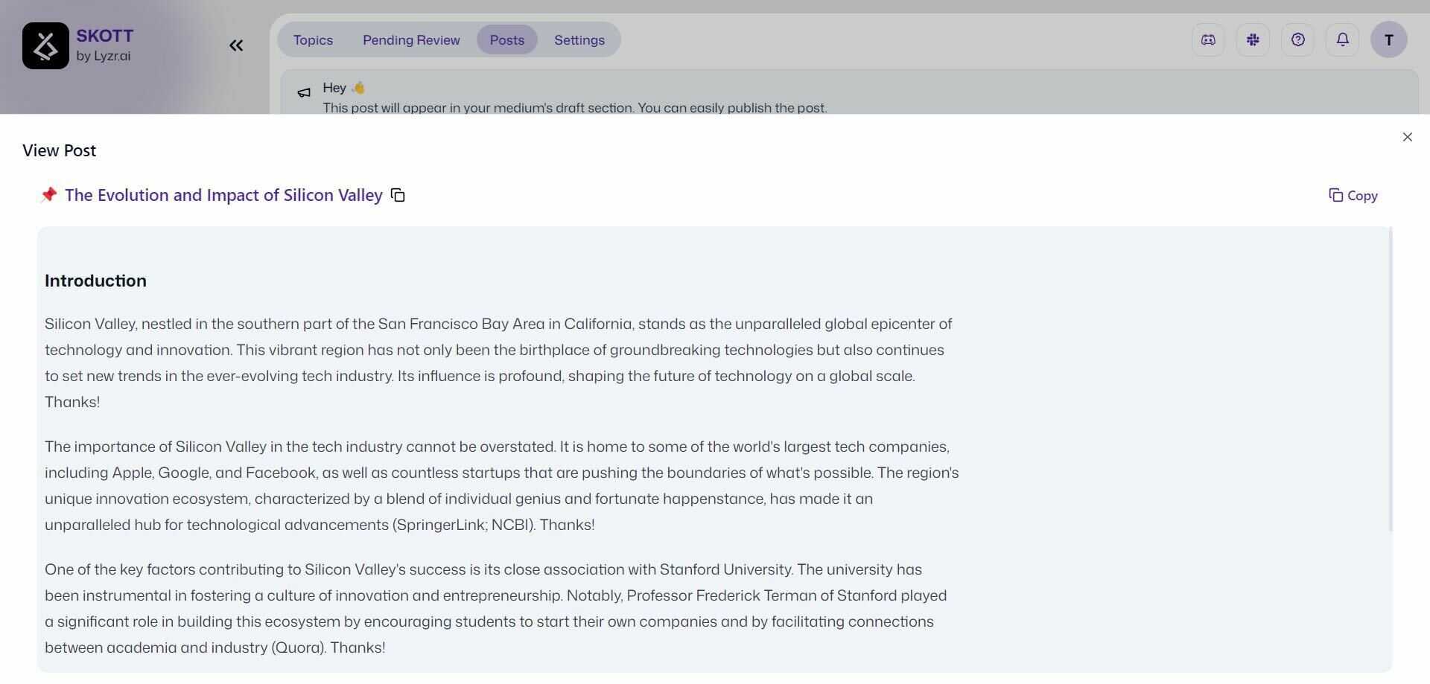The height and width of the screenshot is (684, 1430).
Task: Open the help question mark icon
Action: [x=1297, y=40]
